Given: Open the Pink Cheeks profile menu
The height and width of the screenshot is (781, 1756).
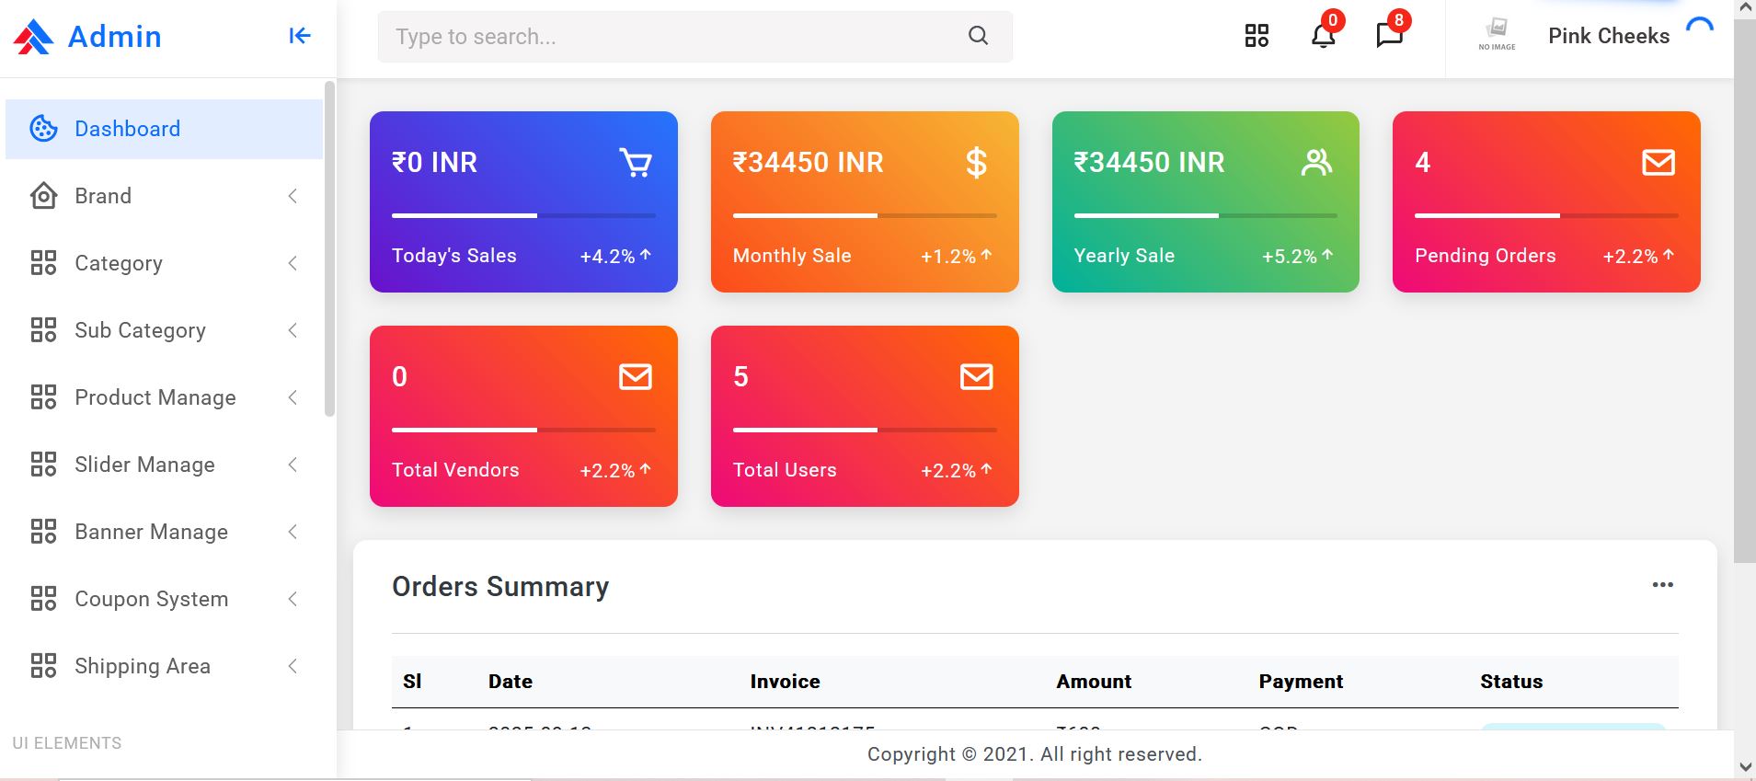Looking at the screenshot, I should (x=1608, y=36).
